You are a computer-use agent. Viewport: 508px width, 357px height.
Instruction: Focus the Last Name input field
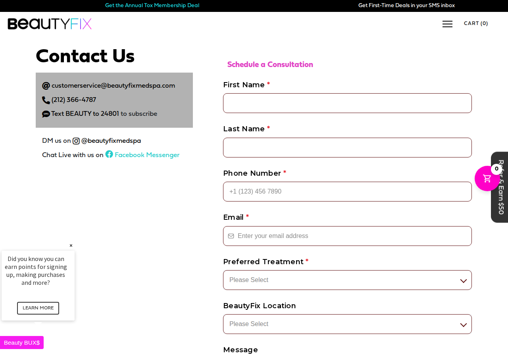347,148
